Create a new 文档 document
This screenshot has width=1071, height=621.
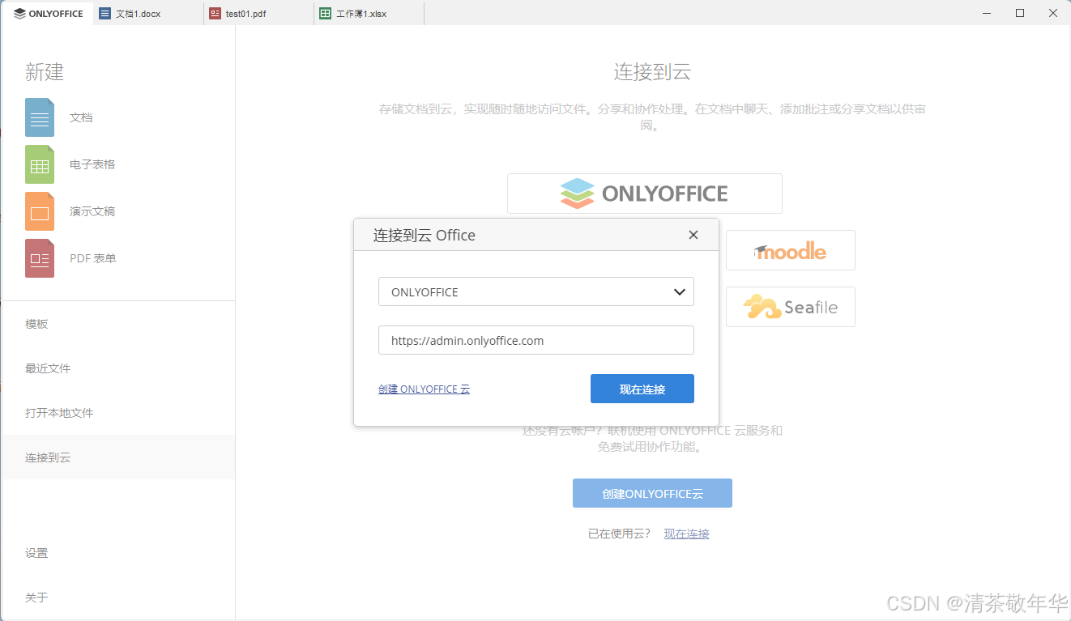pyautogui.click(x=81, y=117)
